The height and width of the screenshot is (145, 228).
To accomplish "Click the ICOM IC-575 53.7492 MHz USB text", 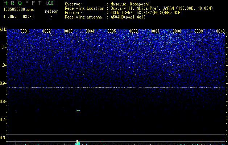I will 145,13.
